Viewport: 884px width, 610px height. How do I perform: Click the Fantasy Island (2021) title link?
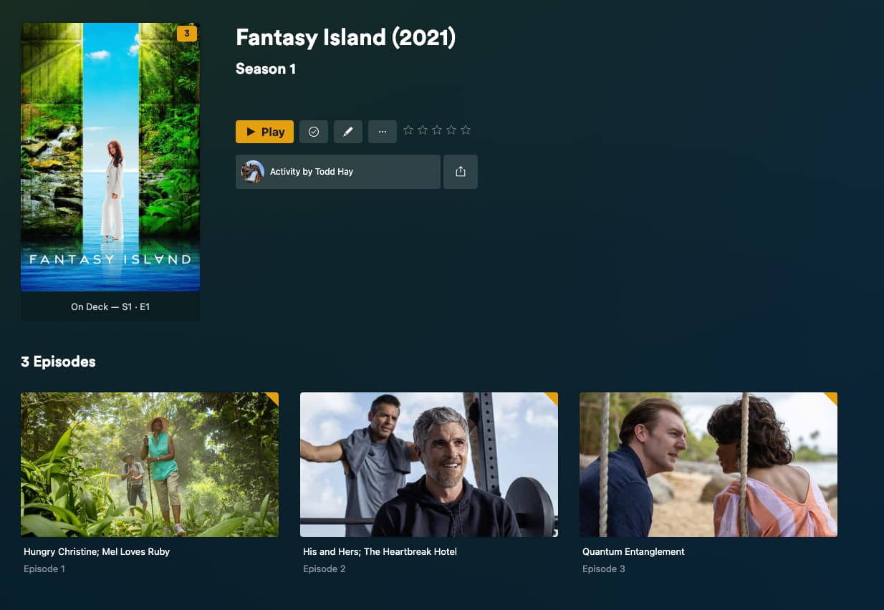coord(345,37)
